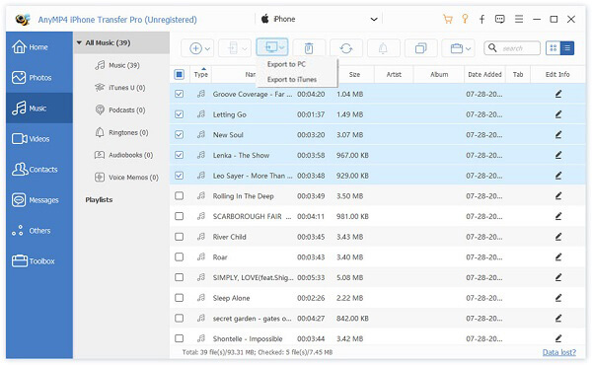Open the Home section in sidebar
This screenshot has height=365, width=592.
38,47
